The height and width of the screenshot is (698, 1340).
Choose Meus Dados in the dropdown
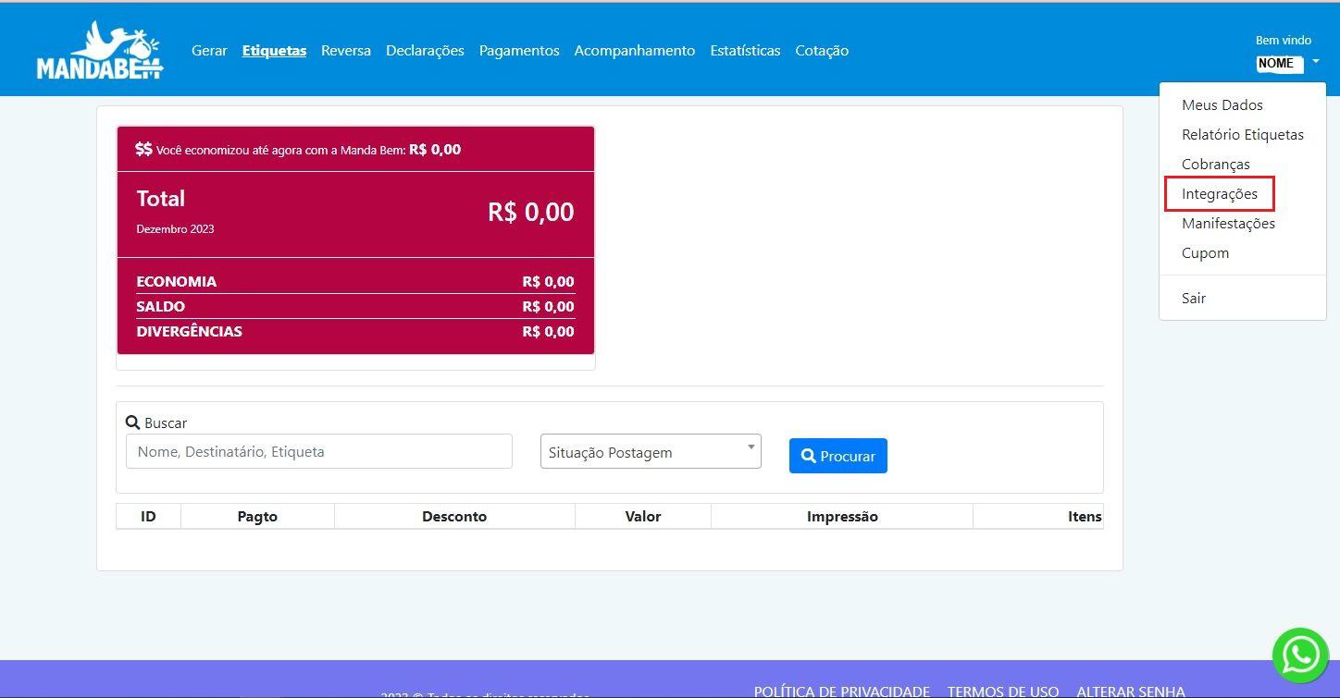click(x=1222, y=105)
